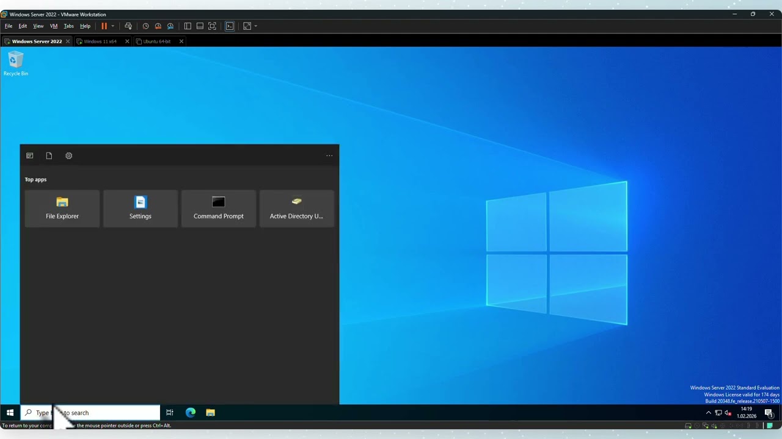Switch to the Windows 11 x64 tab

[100, 41]
